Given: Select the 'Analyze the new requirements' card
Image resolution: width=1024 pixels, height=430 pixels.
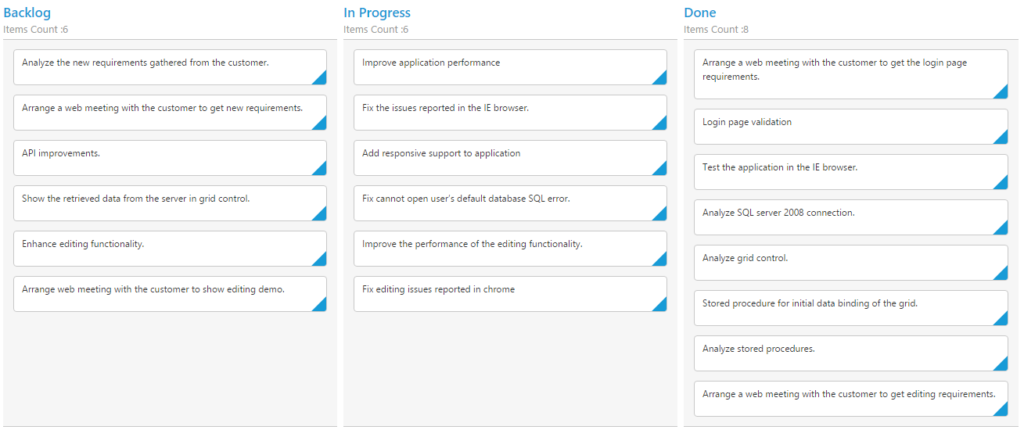Looking at the screenshot, I should pyautogui.click(x=146, y=63).
